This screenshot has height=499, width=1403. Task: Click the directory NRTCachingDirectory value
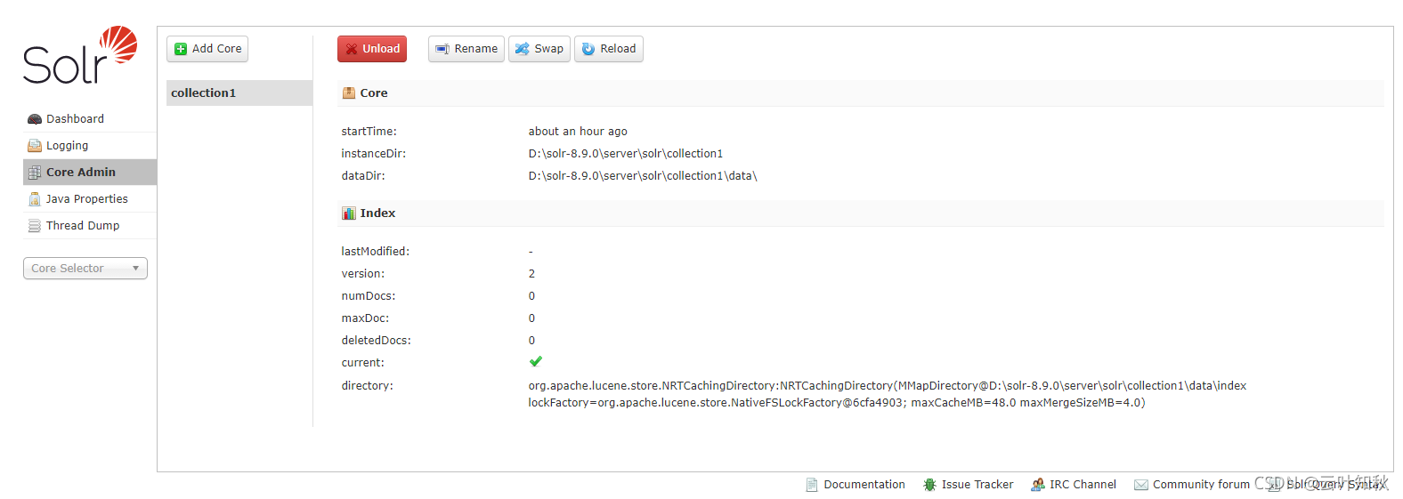click(888, 394)
